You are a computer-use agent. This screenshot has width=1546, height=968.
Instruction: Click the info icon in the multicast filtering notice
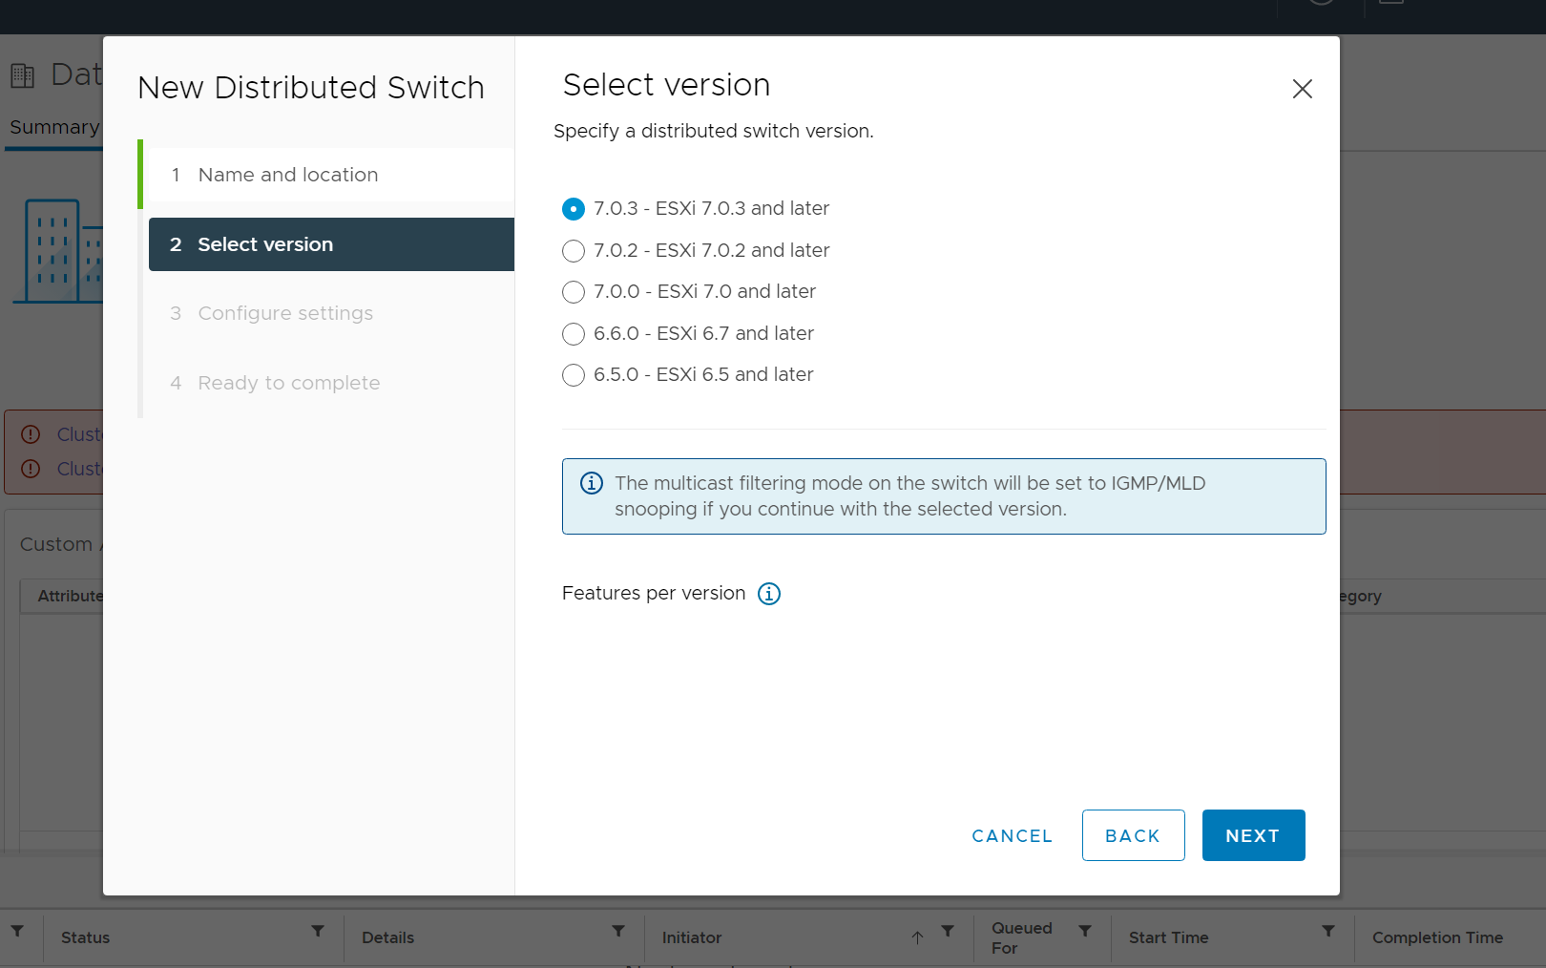point(592,483)
